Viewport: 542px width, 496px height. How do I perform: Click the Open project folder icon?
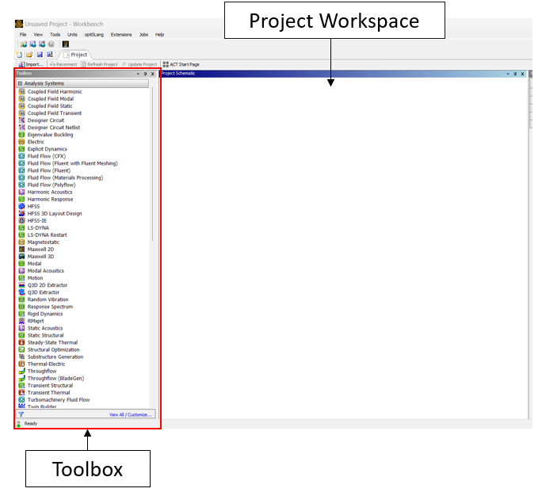(x=30, y=55)
